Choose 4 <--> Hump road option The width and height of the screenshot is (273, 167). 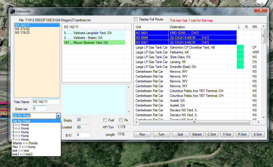pyautogui.click(x=36, y=132)
